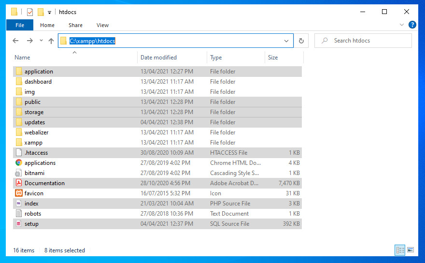The width and height of the screenshot is (425, 263).
Task: Open the Home ribbon tab
Action: pyautogui.click(x=47, y=25)
